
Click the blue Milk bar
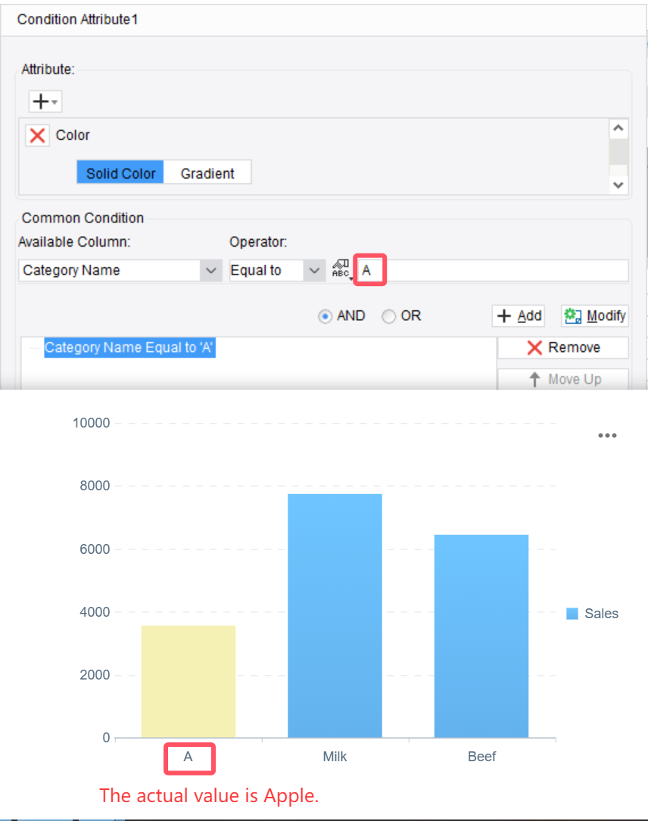[335, 616]
